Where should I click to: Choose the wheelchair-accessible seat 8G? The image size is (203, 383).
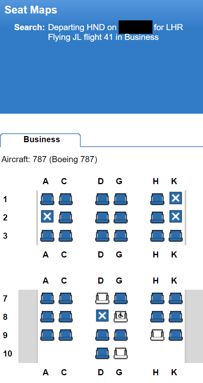coord(120,317)
